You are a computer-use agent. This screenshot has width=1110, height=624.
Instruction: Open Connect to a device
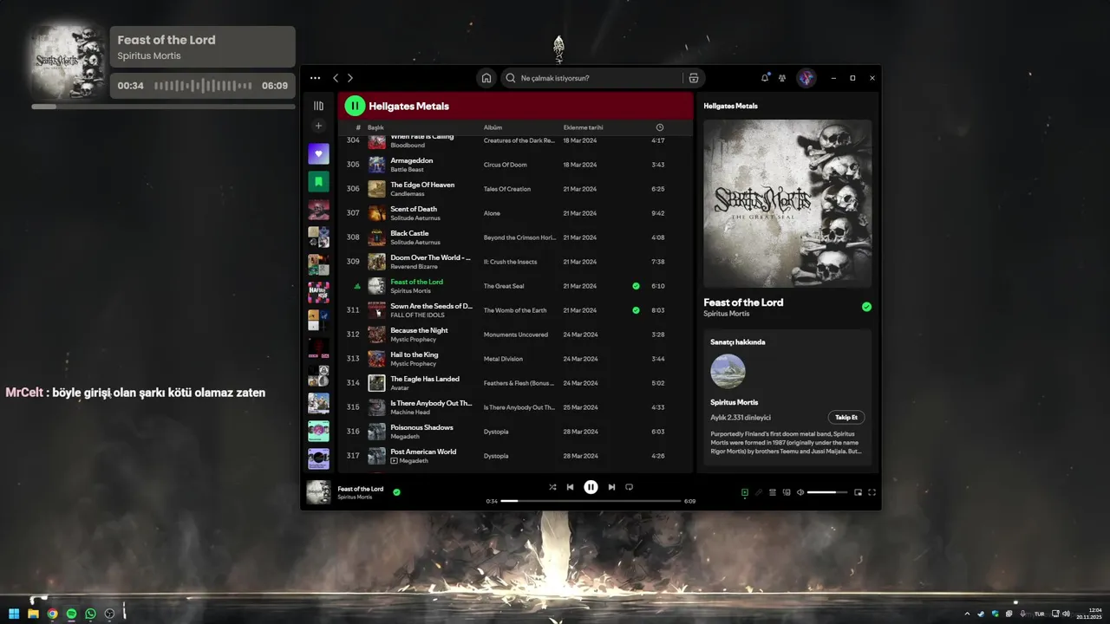point(787,492)
